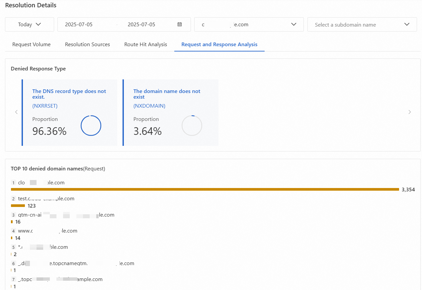Click the left carousel arrow
422x290 pixels.
[16, 112]
